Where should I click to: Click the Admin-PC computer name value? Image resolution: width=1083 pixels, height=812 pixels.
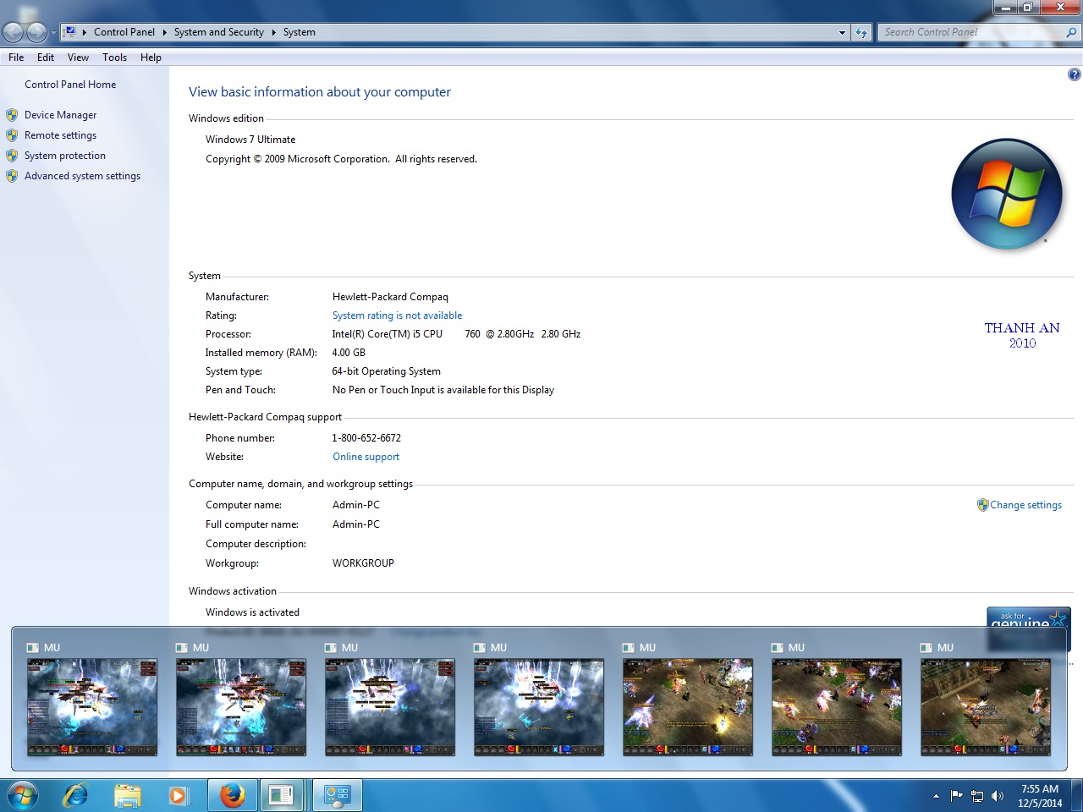(x=356, y=505)
